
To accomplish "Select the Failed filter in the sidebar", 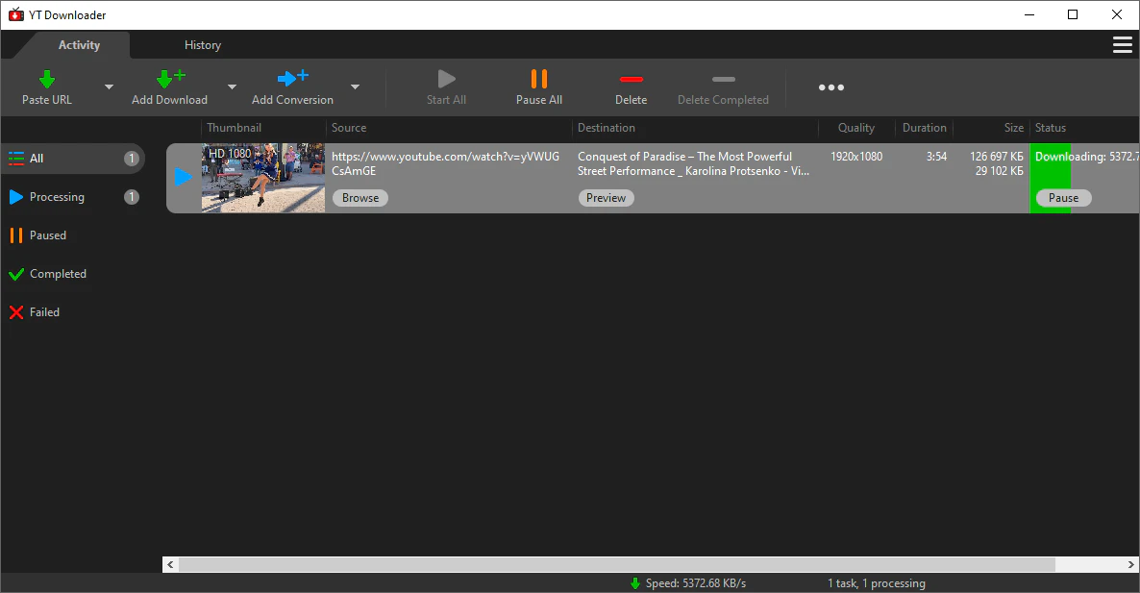I will click(45, 311).
